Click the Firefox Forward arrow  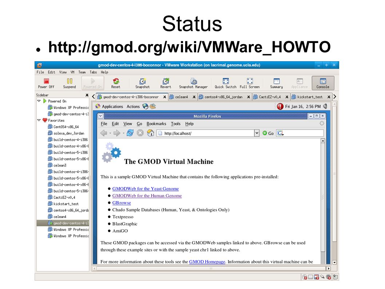(x=117, y=133)
